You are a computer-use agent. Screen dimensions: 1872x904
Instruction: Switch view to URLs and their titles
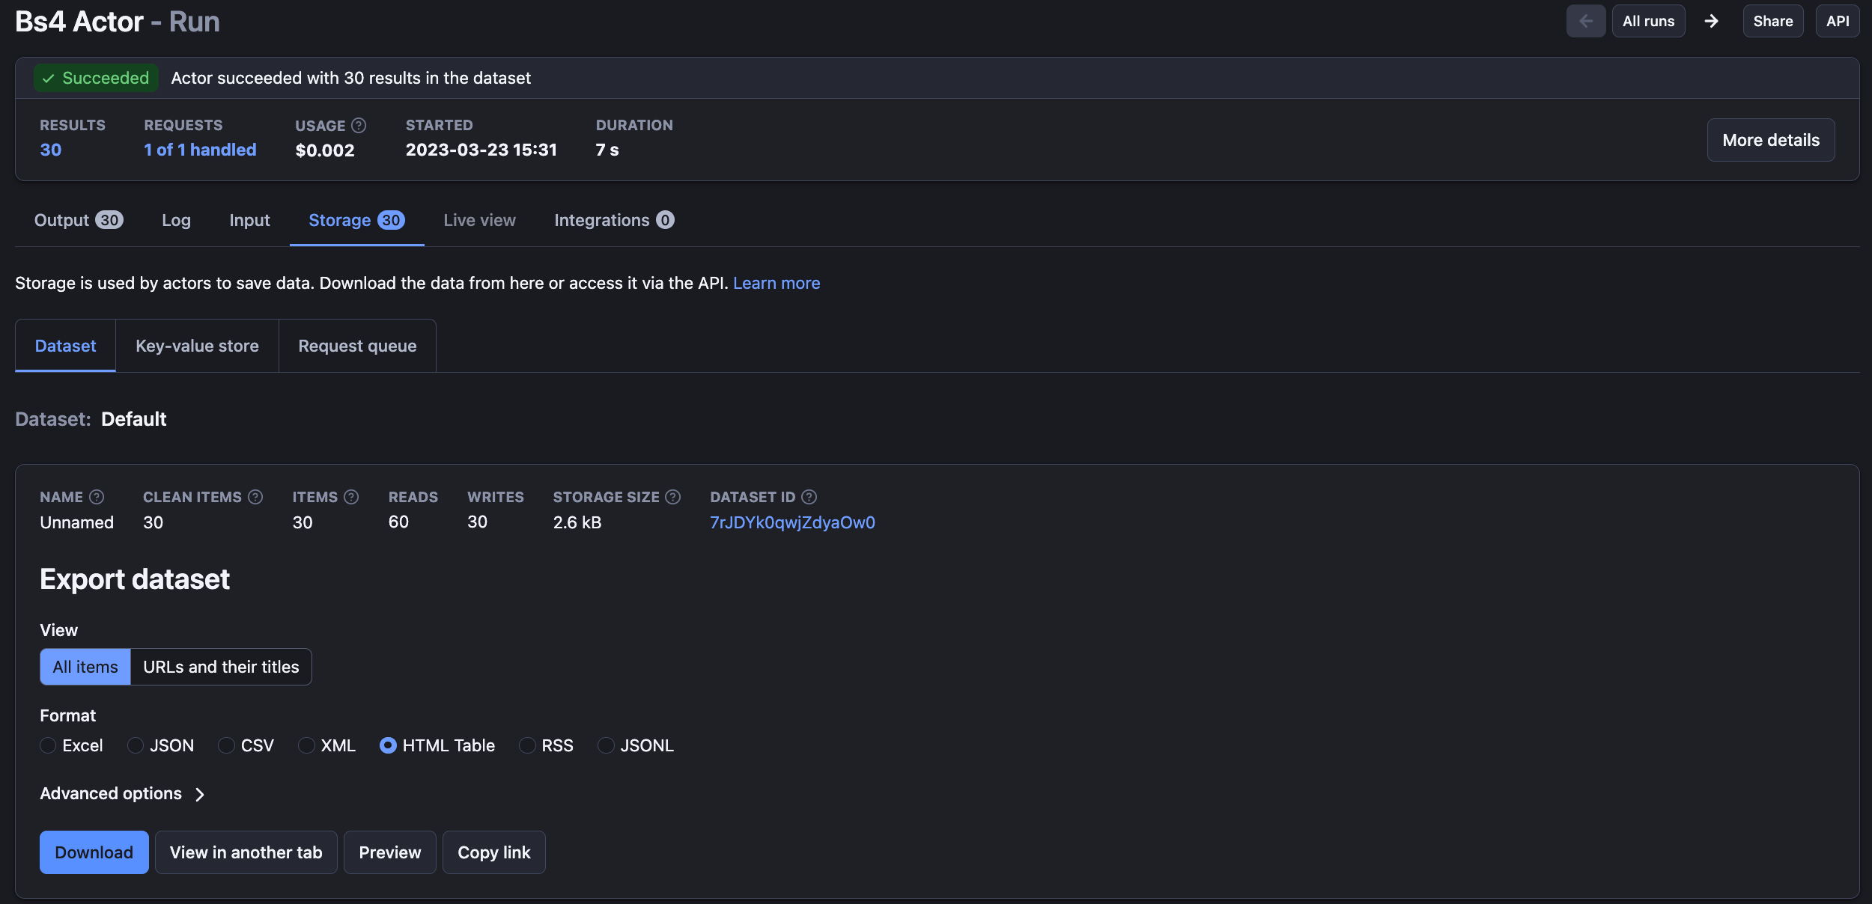click(x=221, y=667)
